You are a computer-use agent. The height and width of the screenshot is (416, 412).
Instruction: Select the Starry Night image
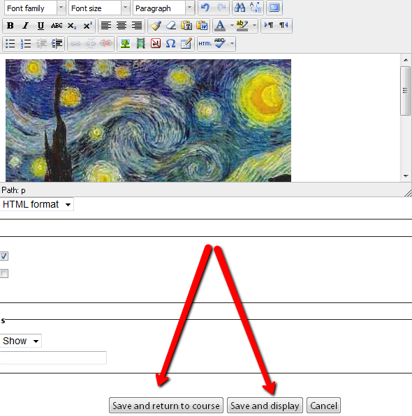(x=148, y=121)
